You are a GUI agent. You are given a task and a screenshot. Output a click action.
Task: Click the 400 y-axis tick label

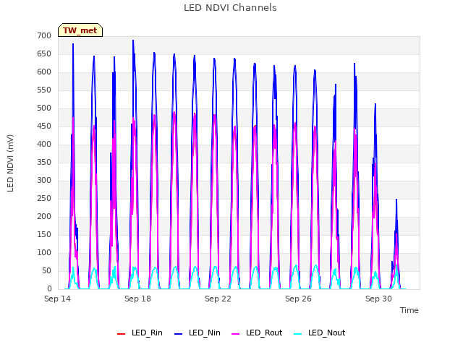(44, 145)
